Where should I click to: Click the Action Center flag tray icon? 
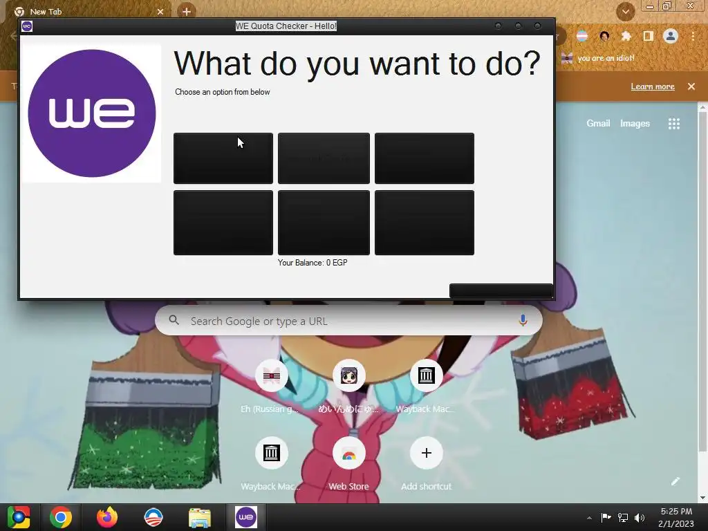606,517
